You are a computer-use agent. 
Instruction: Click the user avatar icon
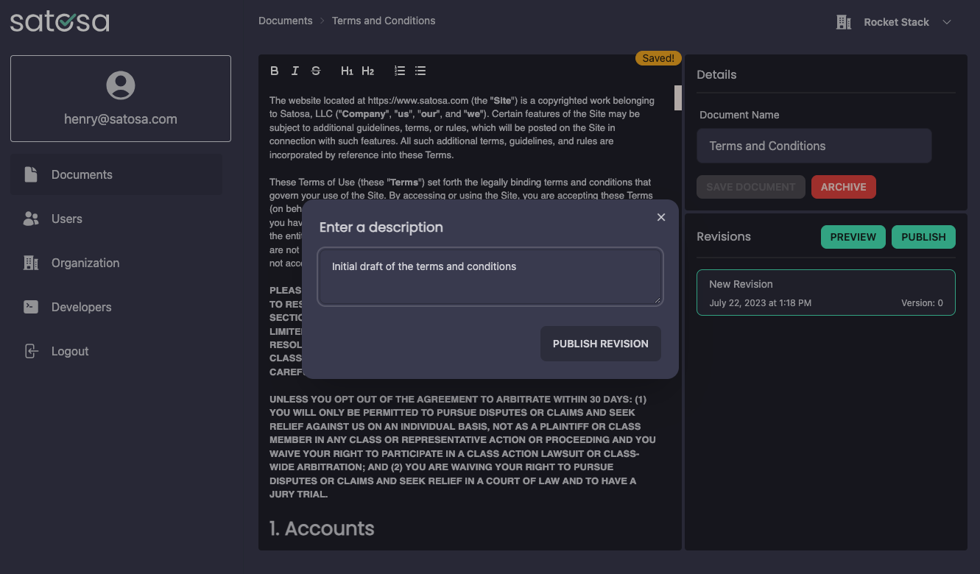pyautogui.click(x=121, y=85)
